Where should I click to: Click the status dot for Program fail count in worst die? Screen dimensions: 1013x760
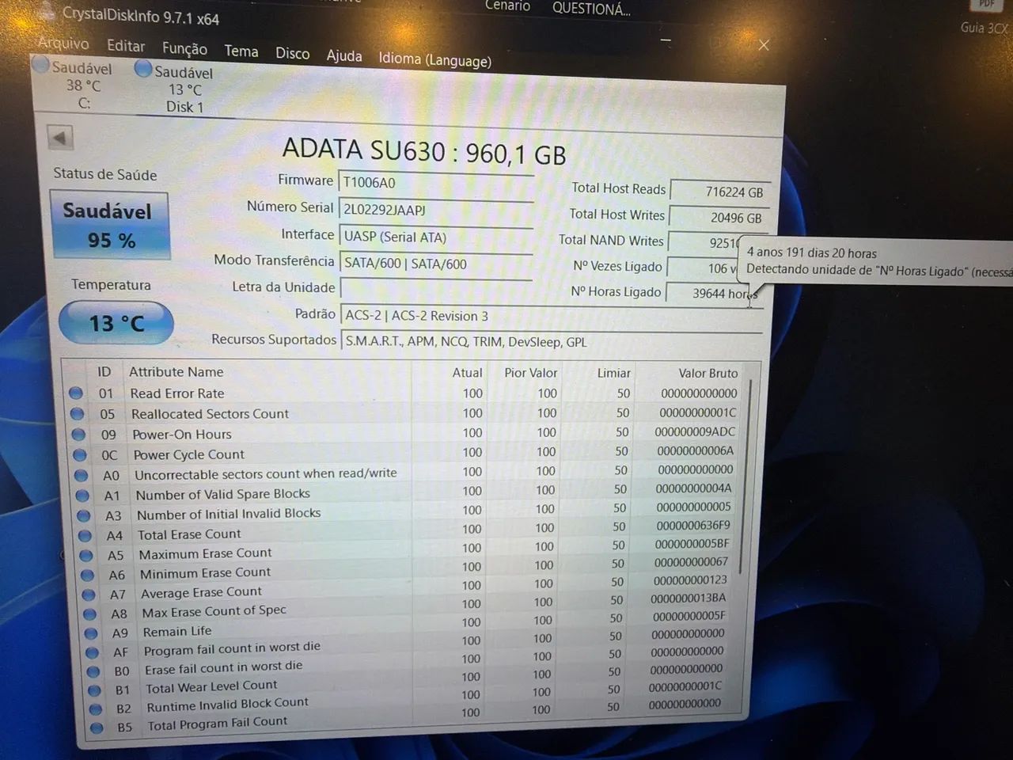[x=93, y=652]
